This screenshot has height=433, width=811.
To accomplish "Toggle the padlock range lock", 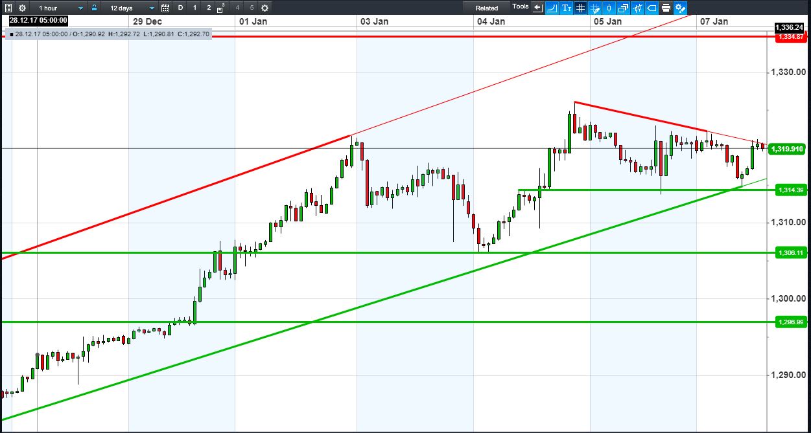I will click(94, 8).
